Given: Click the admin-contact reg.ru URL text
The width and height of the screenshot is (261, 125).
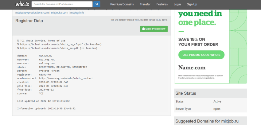Looking at the screenshot, I should [66, 78].
